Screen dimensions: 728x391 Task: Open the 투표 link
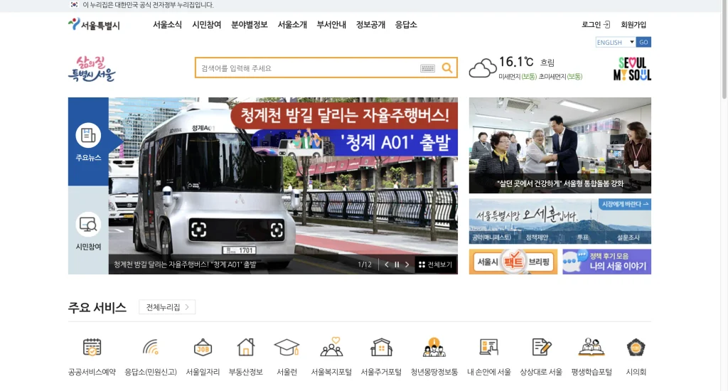[x=583, y=237]
